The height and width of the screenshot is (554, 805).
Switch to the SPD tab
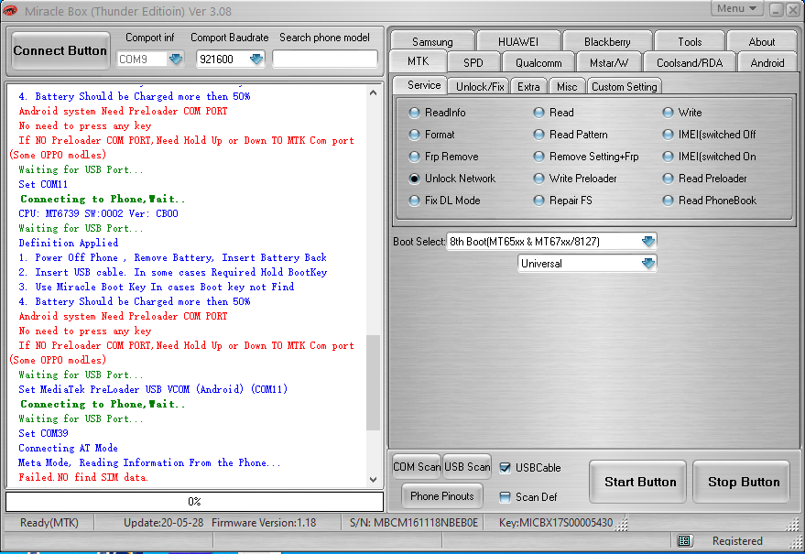[473, 62]
